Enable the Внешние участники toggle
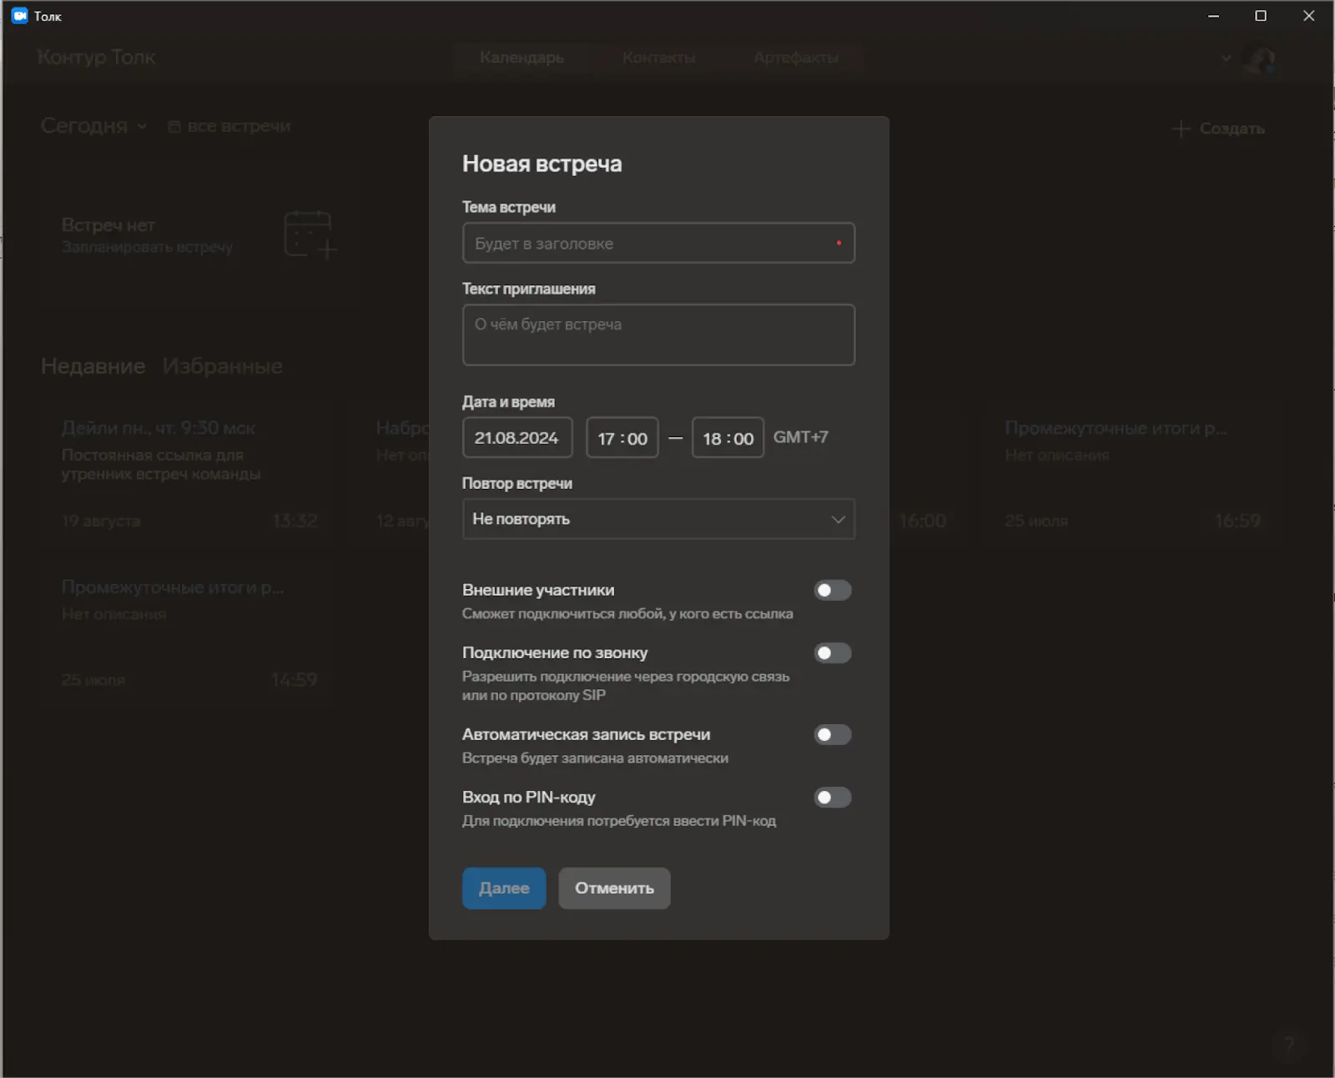The width and height of the screenshot is (1335, 1078). (832, 591)
